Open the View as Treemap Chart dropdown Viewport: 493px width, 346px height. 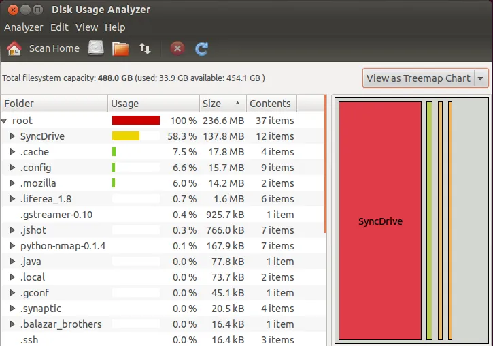425,78
